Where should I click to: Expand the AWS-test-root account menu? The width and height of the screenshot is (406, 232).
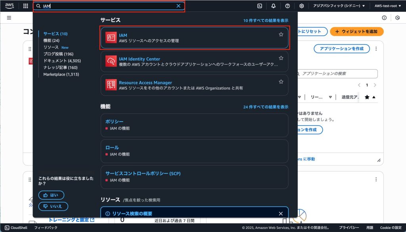[388, 6]
